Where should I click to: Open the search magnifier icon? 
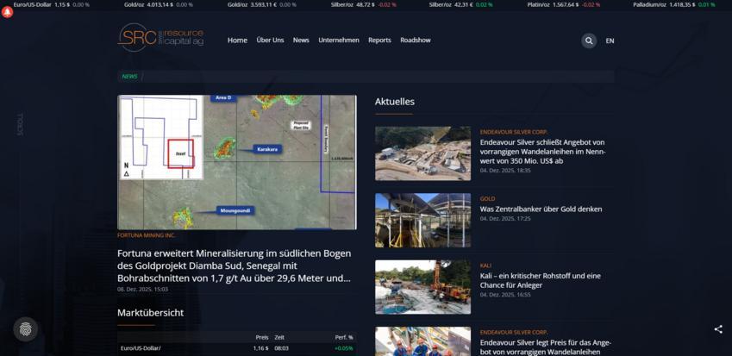pyautogui.click(x=588, y=41)
